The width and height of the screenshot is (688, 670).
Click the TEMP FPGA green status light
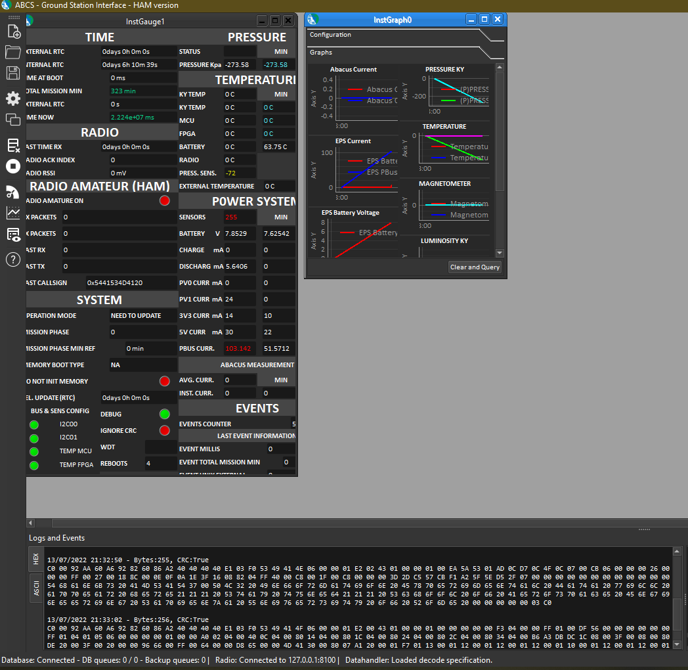(x=33, y=466)
